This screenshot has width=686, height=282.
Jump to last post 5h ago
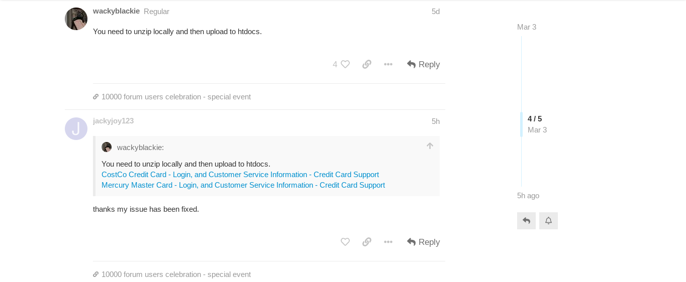(528, 196)
